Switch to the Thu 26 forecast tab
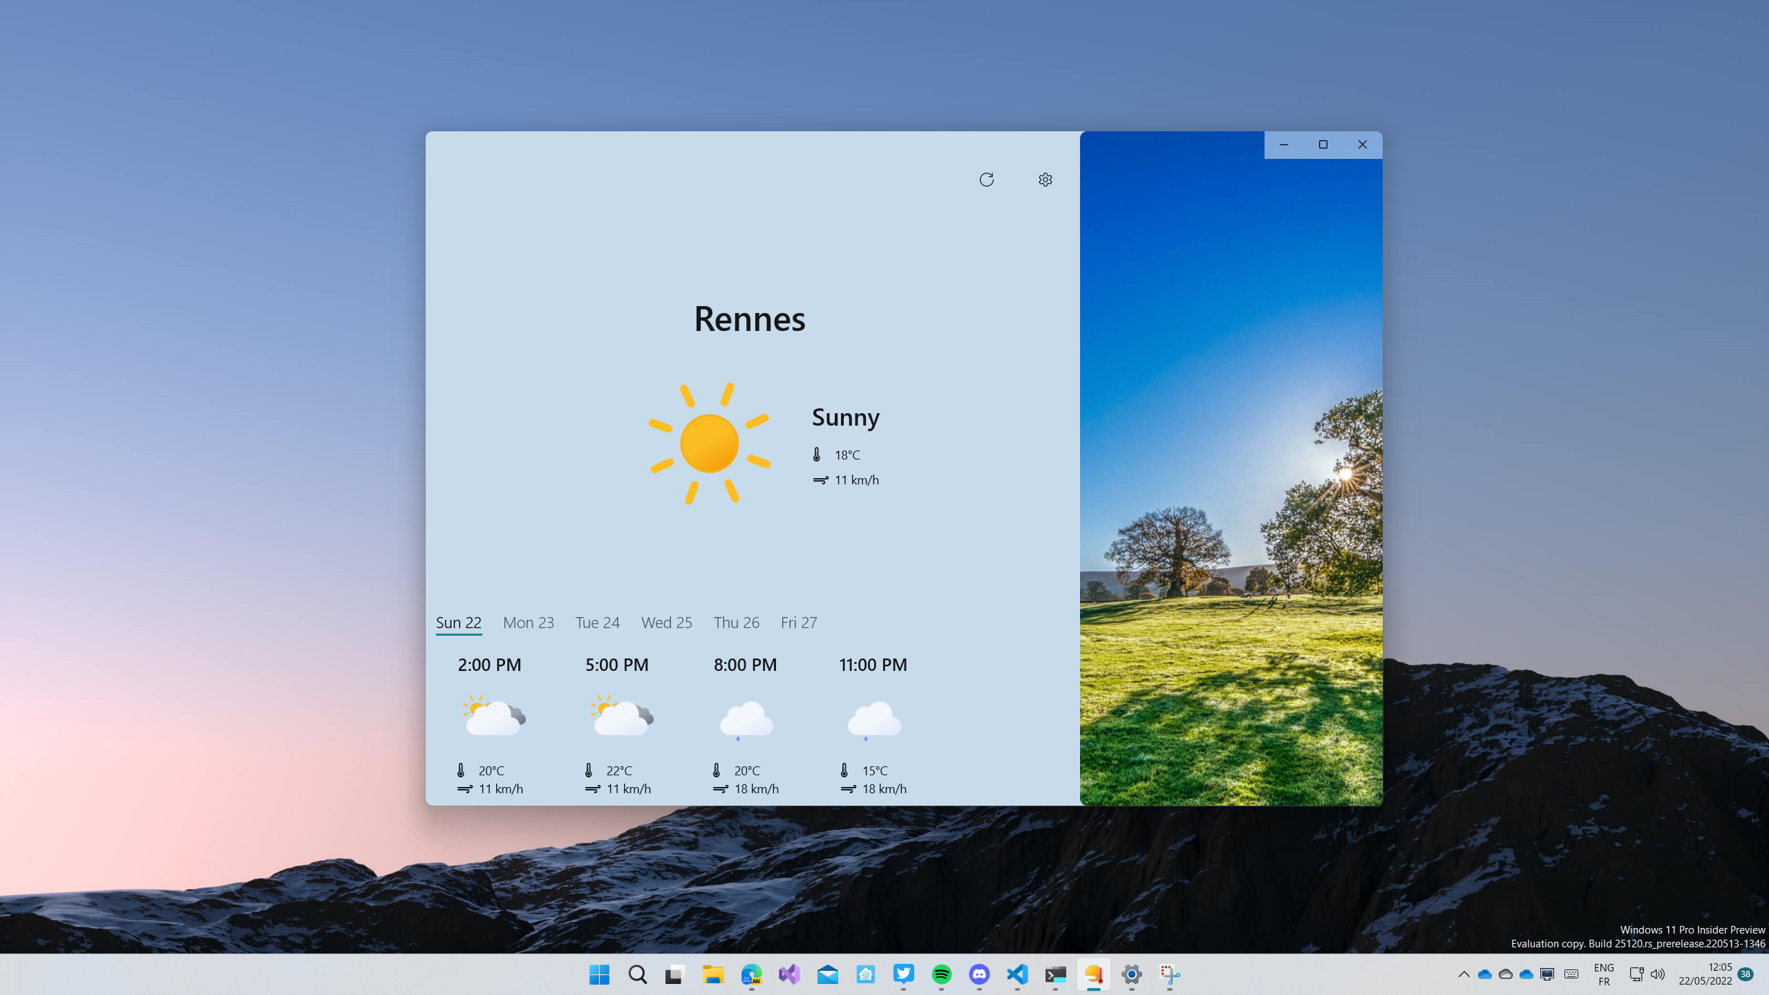Image resolution: width=1769 pixels, height=995 pixels. click(736, 623)
